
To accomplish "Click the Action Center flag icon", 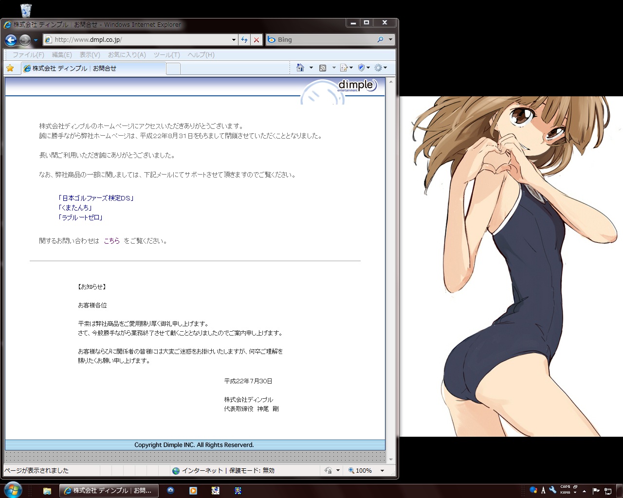I will coord(596,491).
